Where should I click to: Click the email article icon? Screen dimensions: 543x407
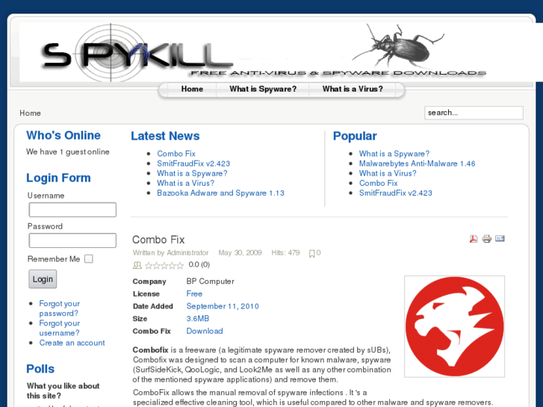pos(500,238)
